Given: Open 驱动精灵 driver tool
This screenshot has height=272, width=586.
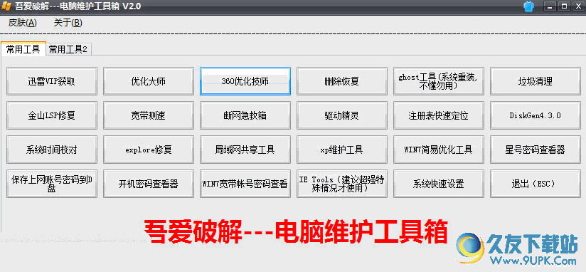Looking at the screenshot, I should point(342,115).
